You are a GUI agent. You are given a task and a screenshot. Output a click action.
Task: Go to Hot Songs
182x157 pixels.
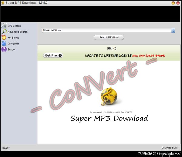coord(13,38)
